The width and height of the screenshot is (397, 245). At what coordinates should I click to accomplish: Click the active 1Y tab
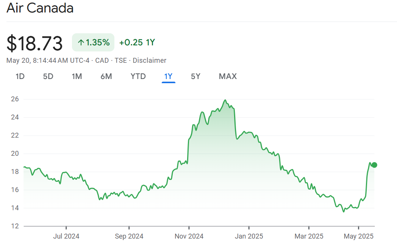168,76
